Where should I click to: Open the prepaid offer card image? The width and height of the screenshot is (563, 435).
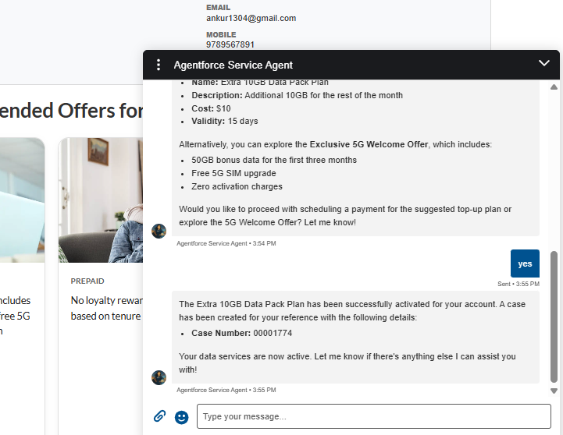point(100,200)
